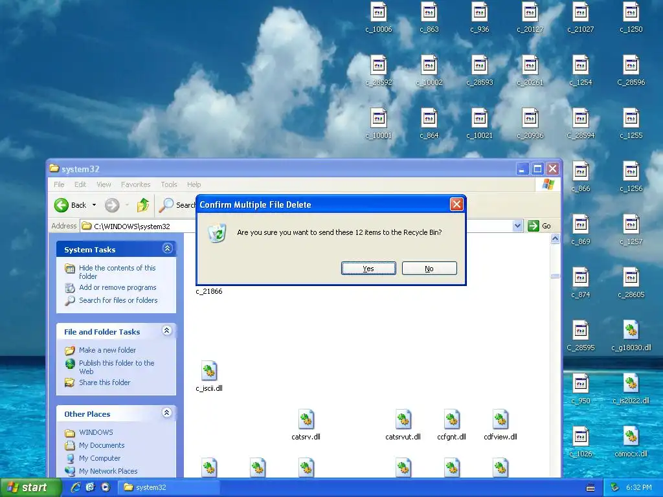Click Search for files or folders
Viewport: 663px width, 497px height.
click(118, 300)
